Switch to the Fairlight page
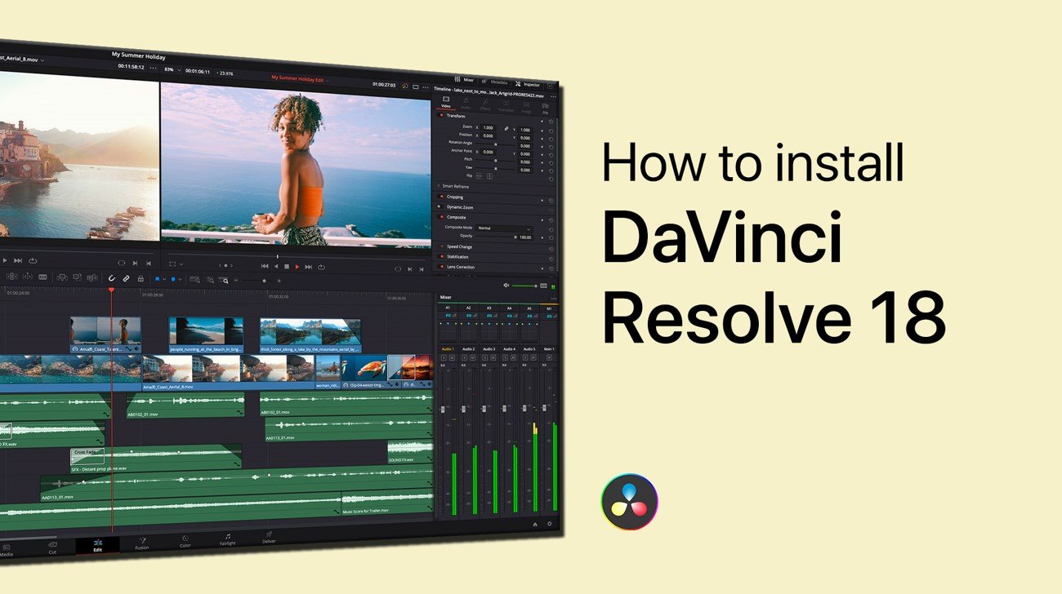 pyautogui.click(x=227, y=541)
